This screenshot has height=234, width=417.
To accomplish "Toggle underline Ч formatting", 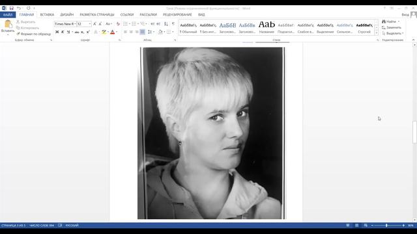I will (68, 32).
